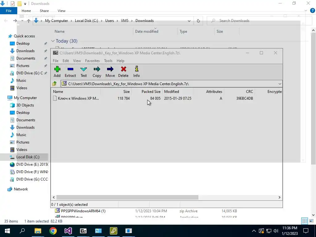Run Test on the archive
This screenshot has width=316, height=237.
point(84,72)
